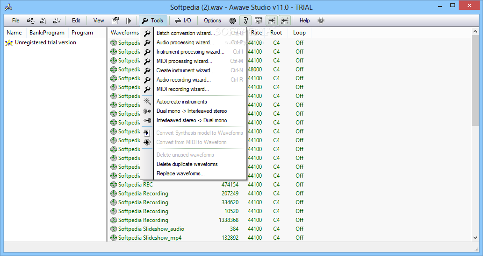Click icon beside Dual mono -> Interleaved stereo

pos(147,111)
